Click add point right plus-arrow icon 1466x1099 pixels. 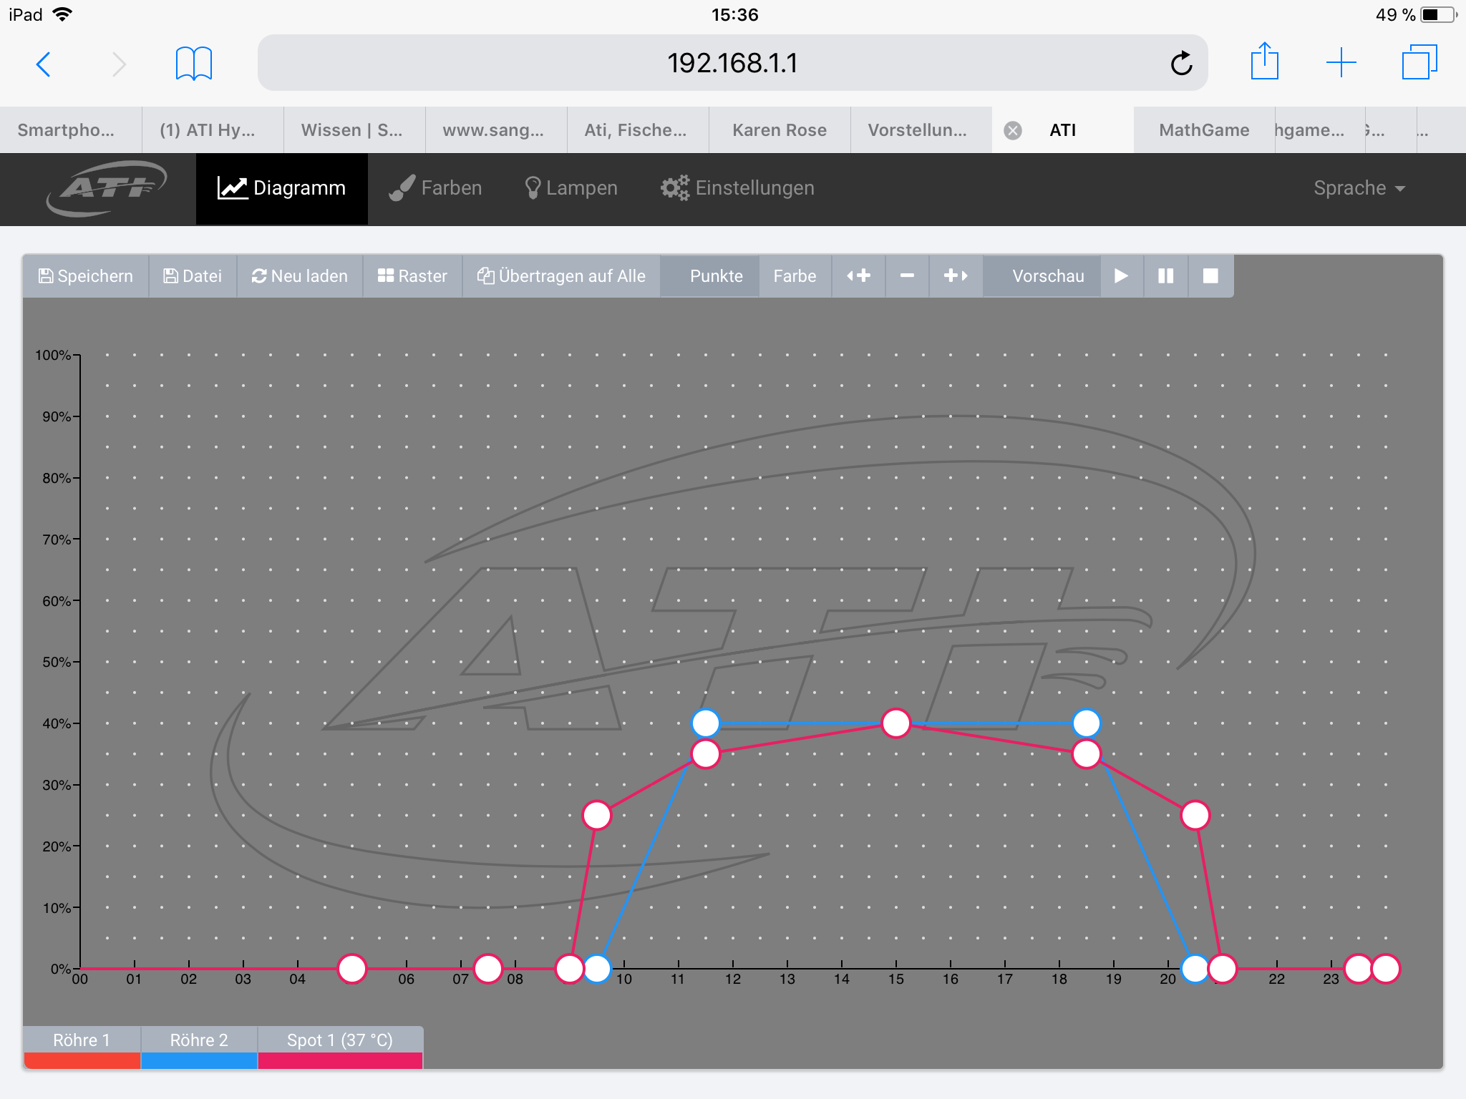(956, 276)
